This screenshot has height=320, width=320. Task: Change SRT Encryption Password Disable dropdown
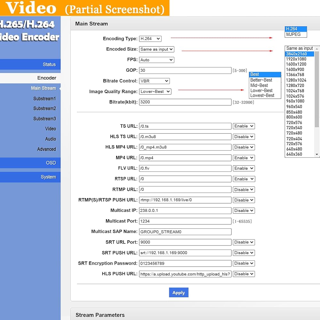pos(244,263)
